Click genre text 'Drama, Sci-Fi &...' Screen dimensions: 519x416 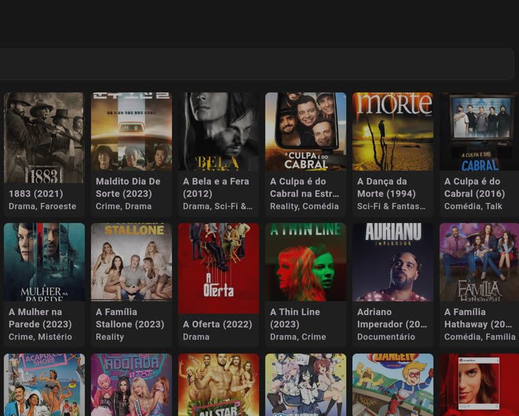[217, 206]
